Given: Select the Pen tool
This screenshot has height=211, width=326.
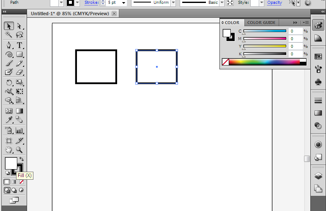Looking at the screenshot, I should point(9,45).
